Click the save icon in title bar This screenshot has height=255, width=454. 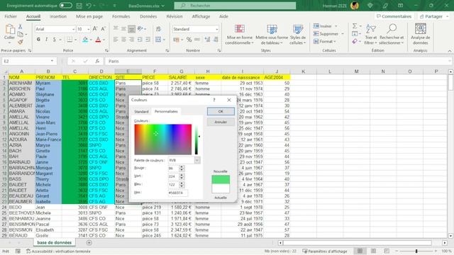click(x=79, y=6)
